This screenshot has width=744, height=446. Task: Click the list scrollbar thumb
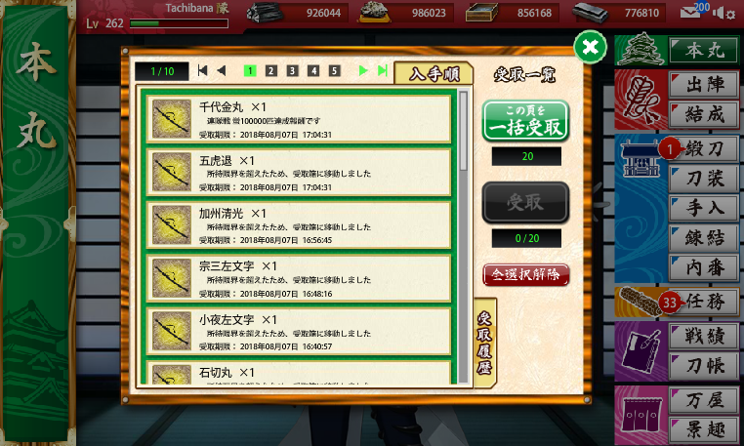(464, 131)
